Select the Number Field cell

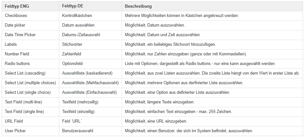click(x=30, y=54)
